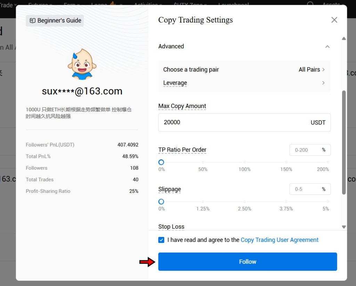
Task: Open the Assets menu
Action: click(x=332, y=5)
